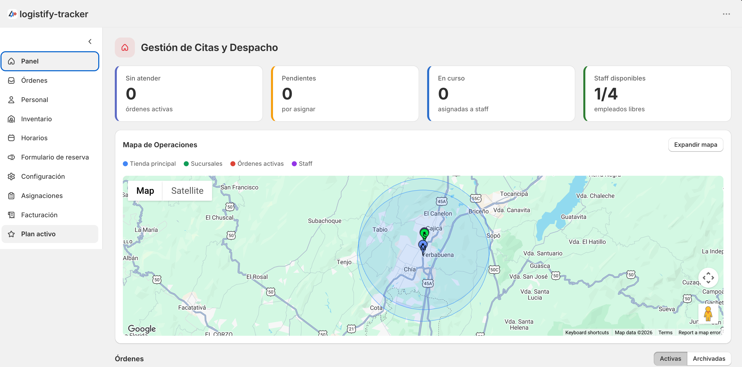
Task: Click the Horarios calendar icon
Action: [11, 138]
